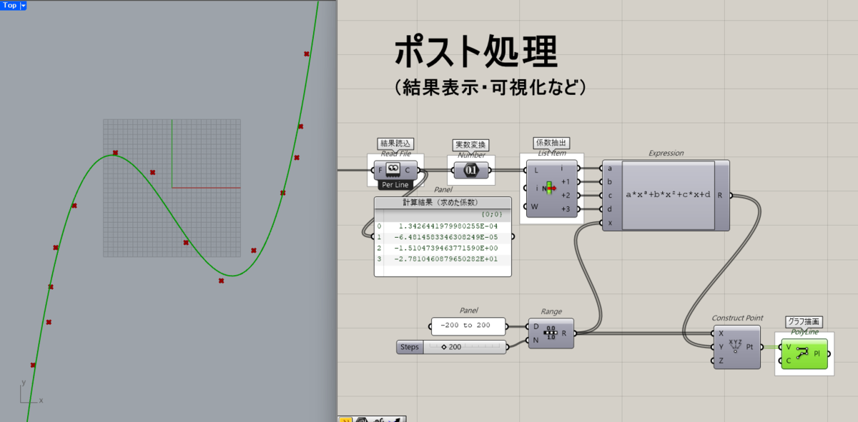Select the Number component hexagon icon
This screenshot has width=858, height=422.
[472, 170]
